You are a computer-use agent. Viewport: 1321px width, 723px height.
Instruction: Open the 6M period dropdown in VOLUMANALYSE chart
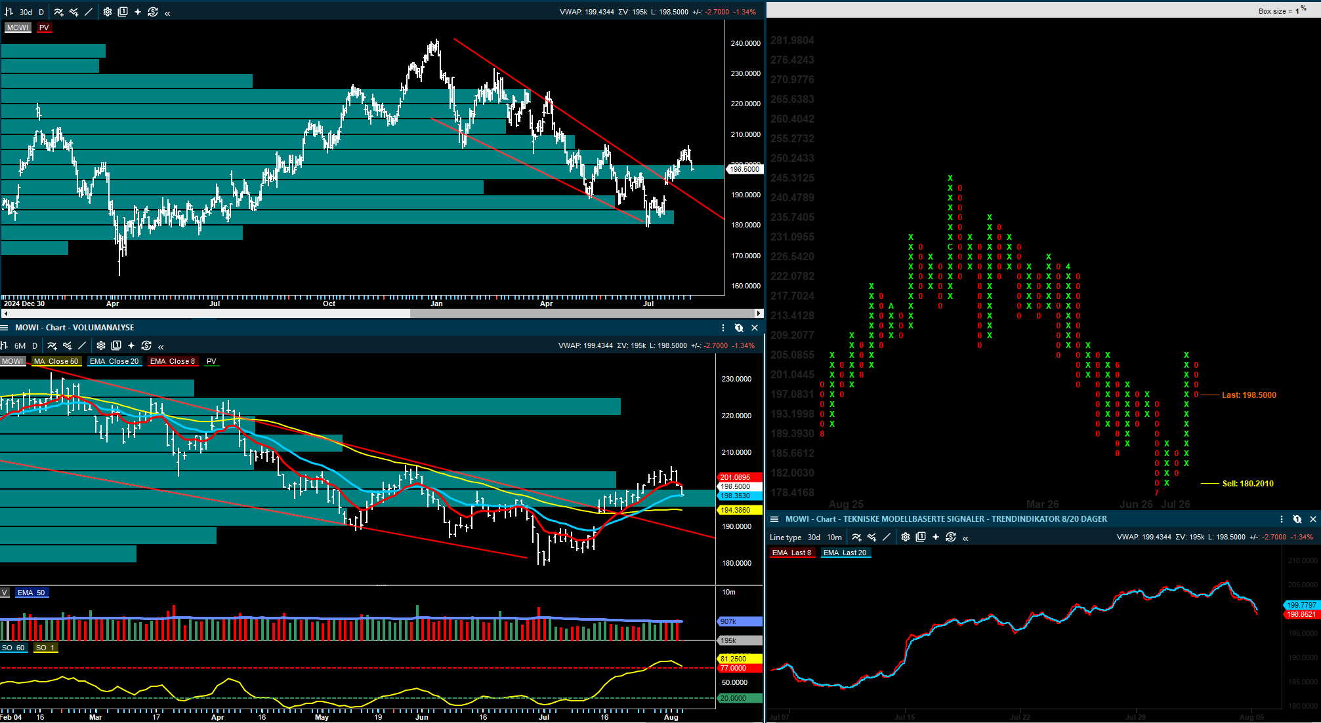click(x=20, y=345)
